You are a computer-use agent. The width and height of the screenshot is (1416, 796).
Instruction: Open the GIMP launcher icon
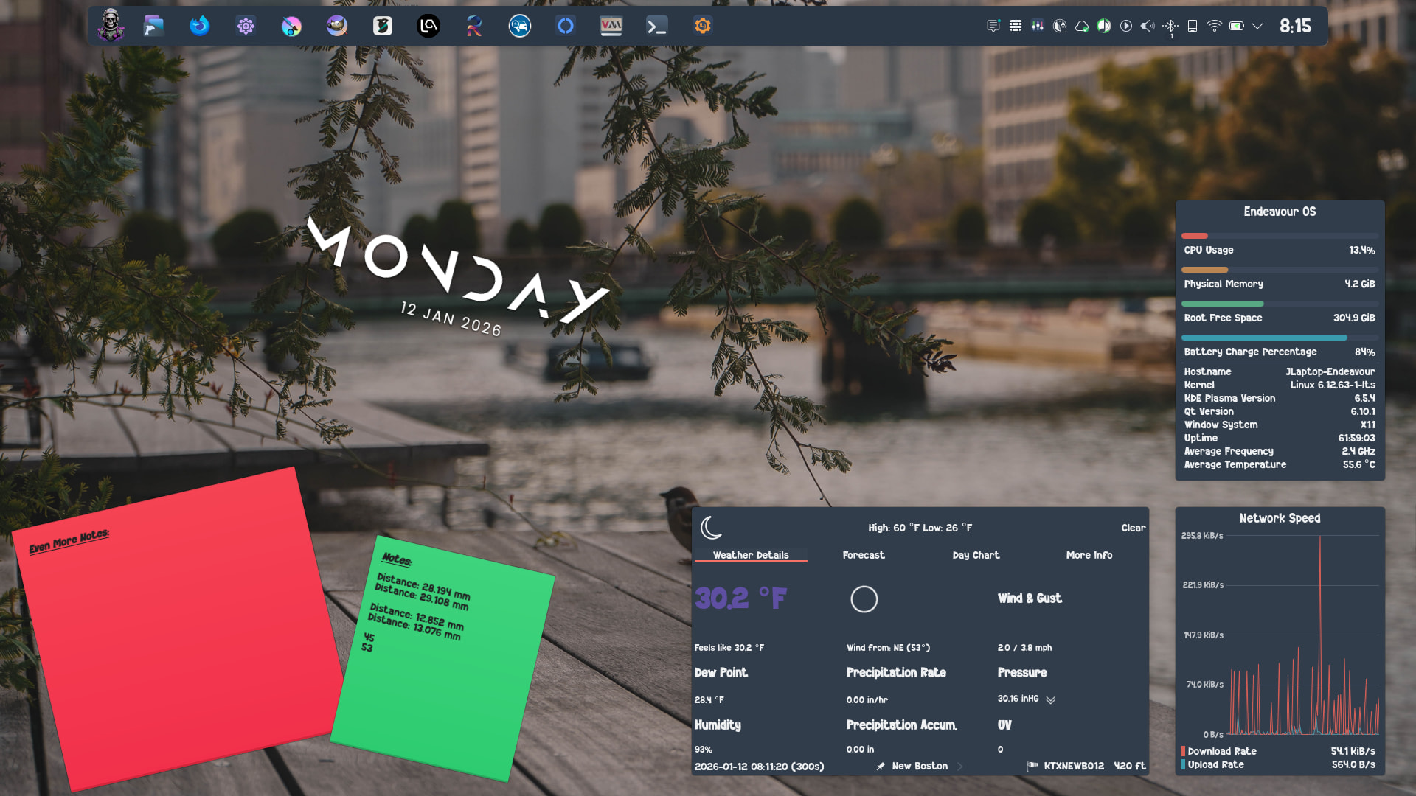click(x=337, y=27)
